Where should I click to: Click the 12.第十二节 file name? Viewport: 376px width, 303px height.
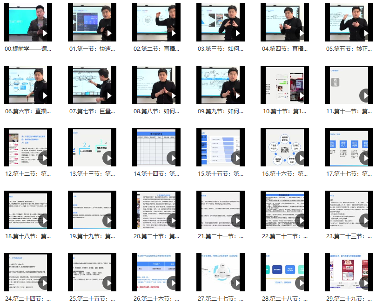pos(28,173)
